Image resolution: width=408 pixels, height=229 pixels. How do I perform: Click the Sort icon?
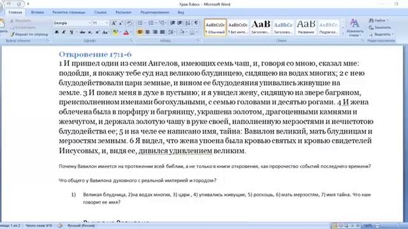pyautogui.click(x=187, y=23)
